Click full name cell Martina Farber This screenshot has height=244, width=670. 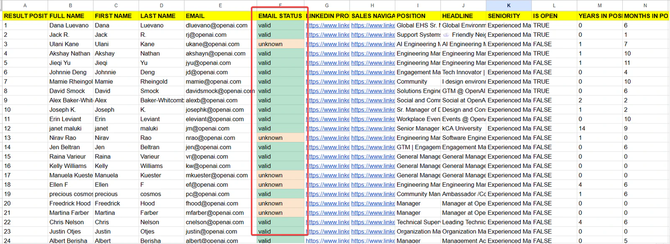pos(70,213)
